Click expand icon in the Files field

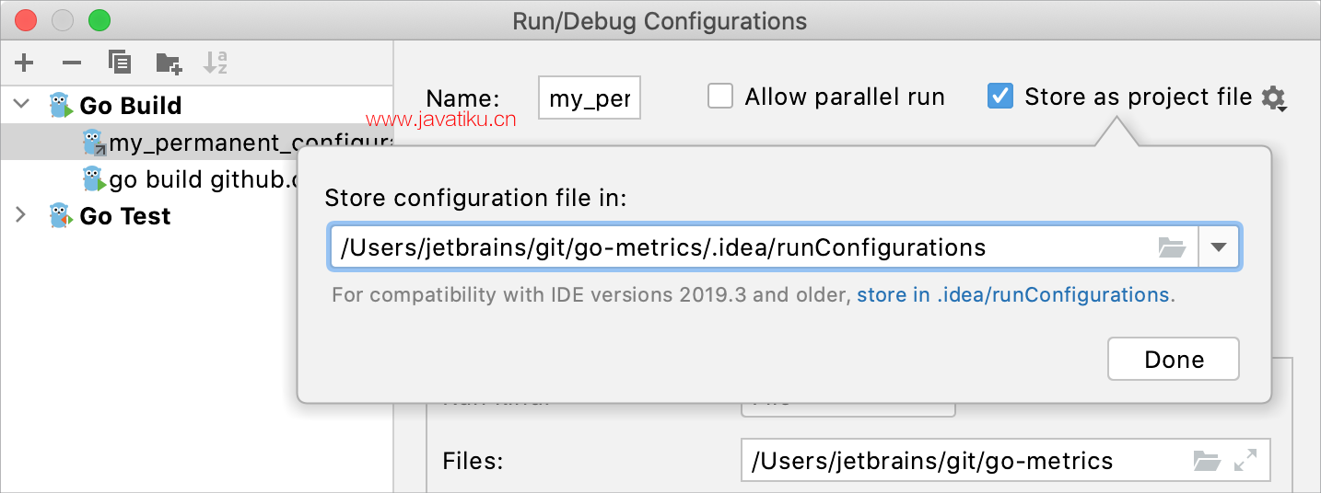[1245, 461]
